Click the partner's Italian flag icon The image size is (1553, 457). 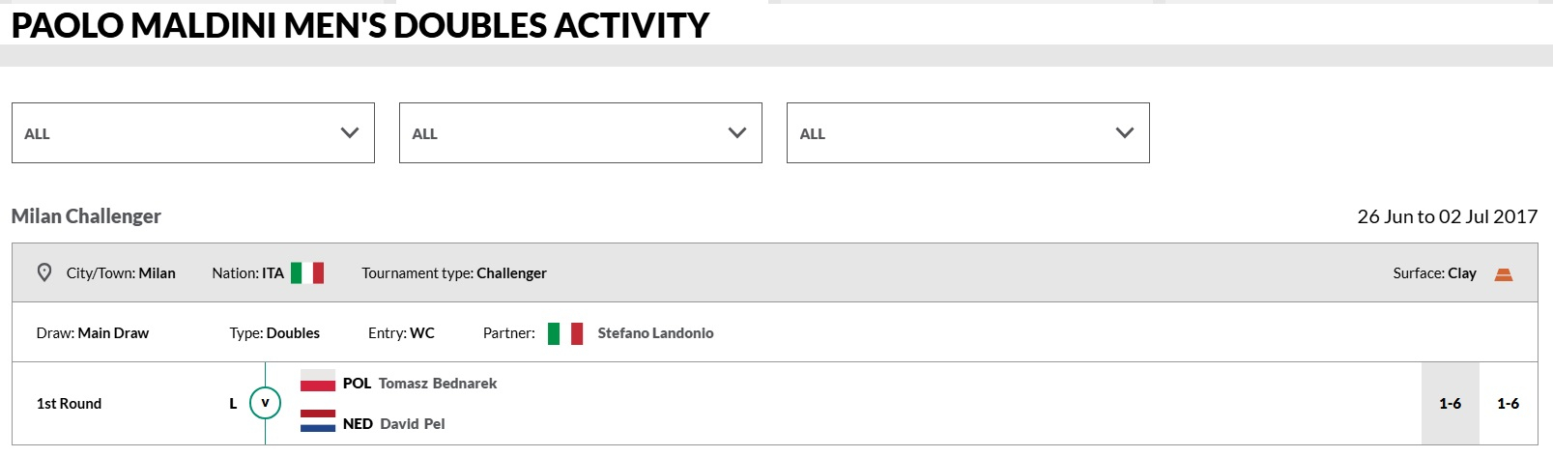coord(565,333)
